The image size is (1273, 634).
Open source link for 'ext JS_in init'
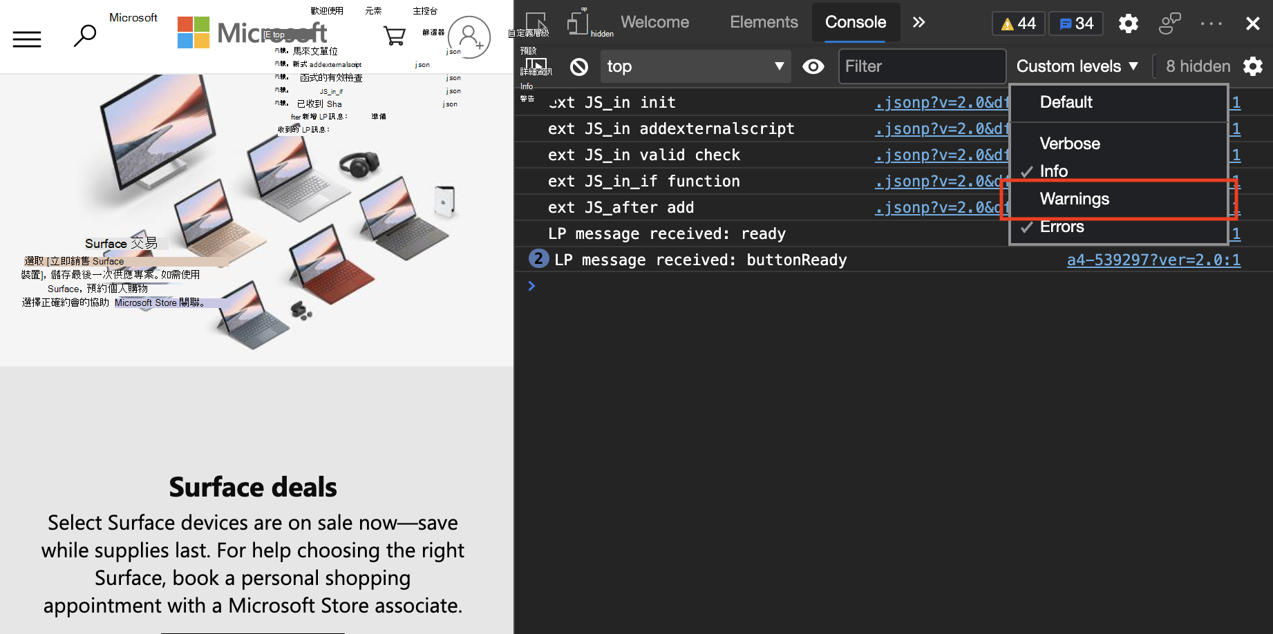tap(941, 102)
